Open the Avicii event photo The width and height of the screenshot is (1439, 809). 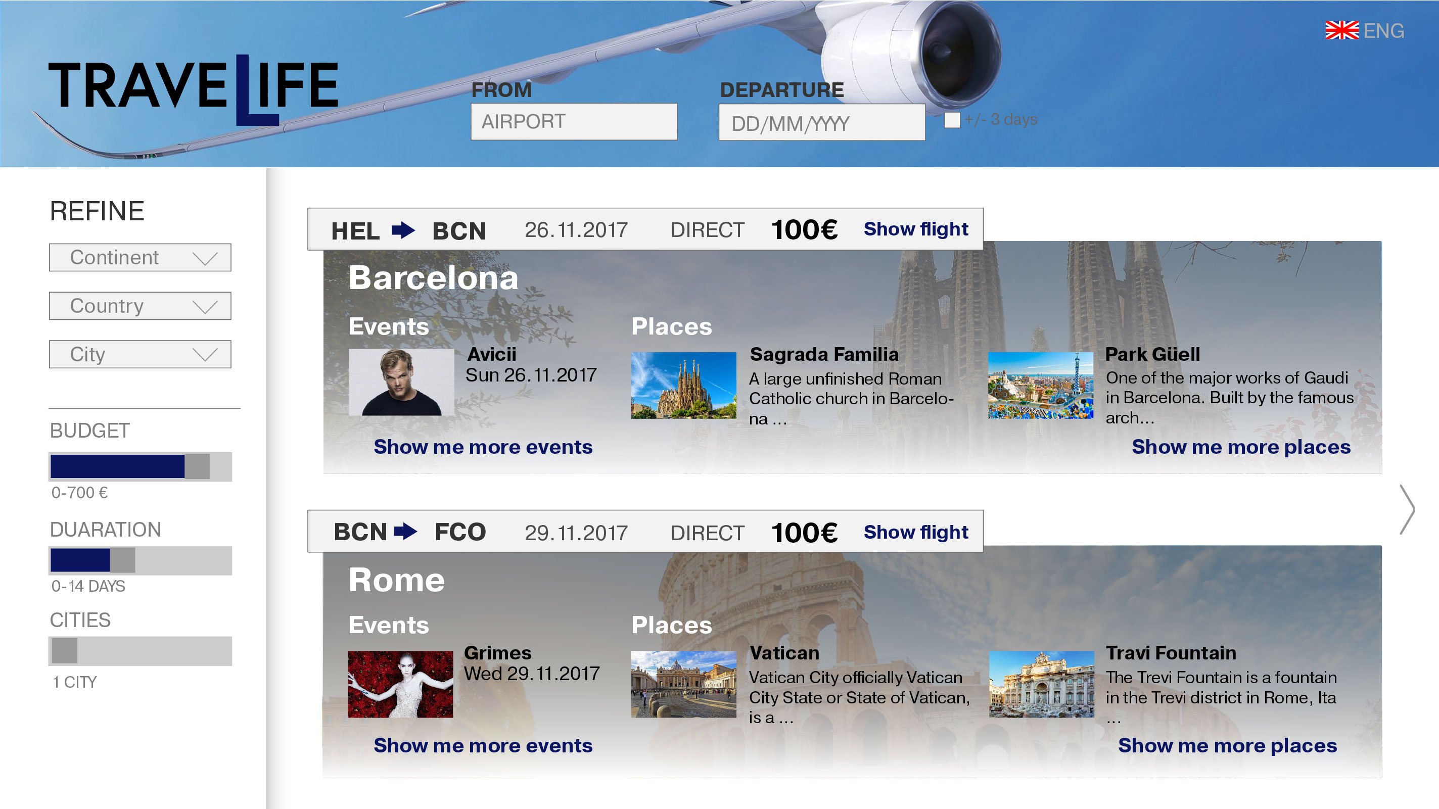click(x=401, y=383)
